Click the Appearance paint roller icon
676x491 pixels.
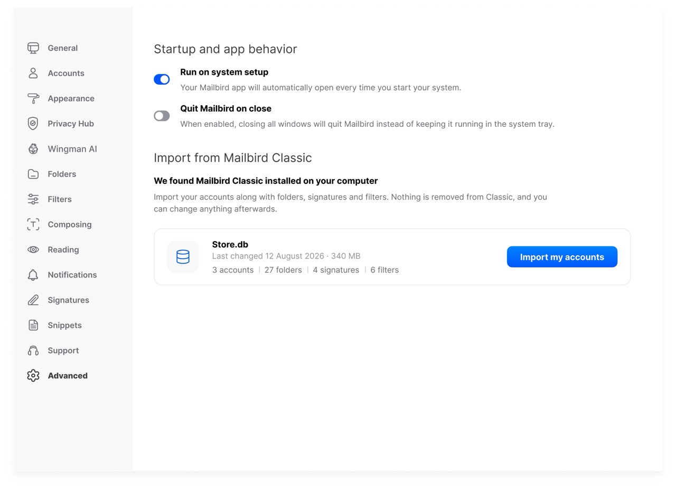[x=33, y=98]
